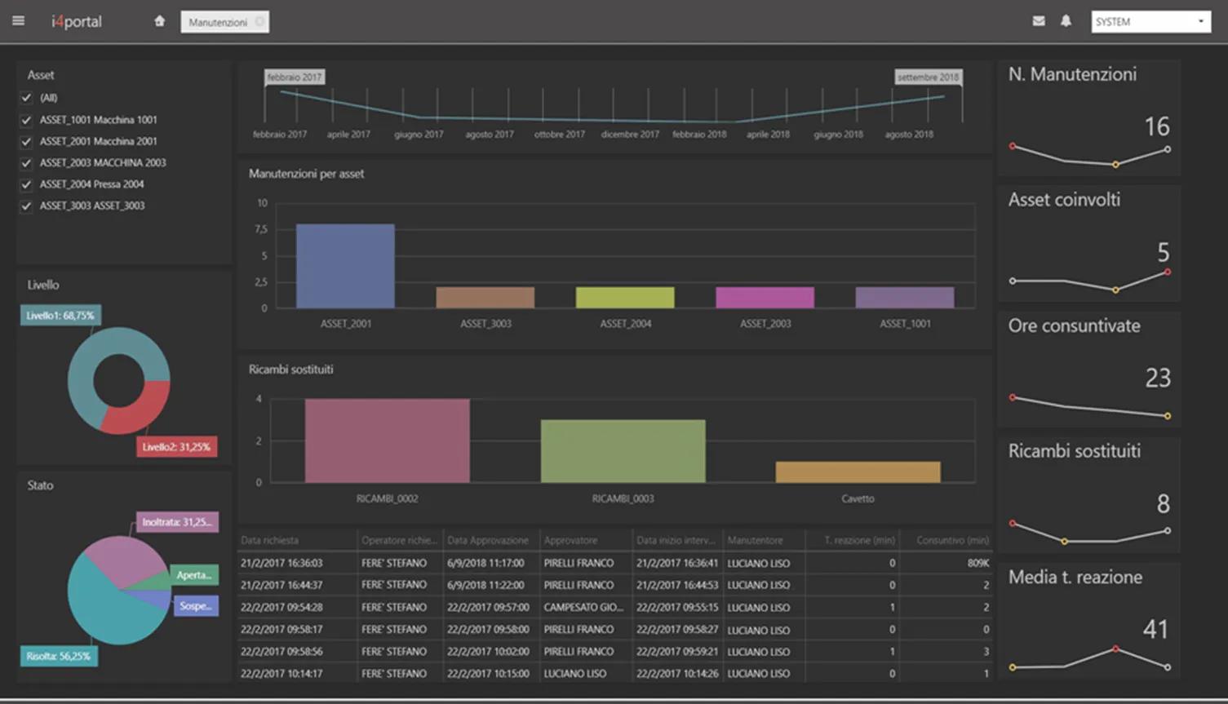Open the SYSTEM user dropdown

[1150, 22]
